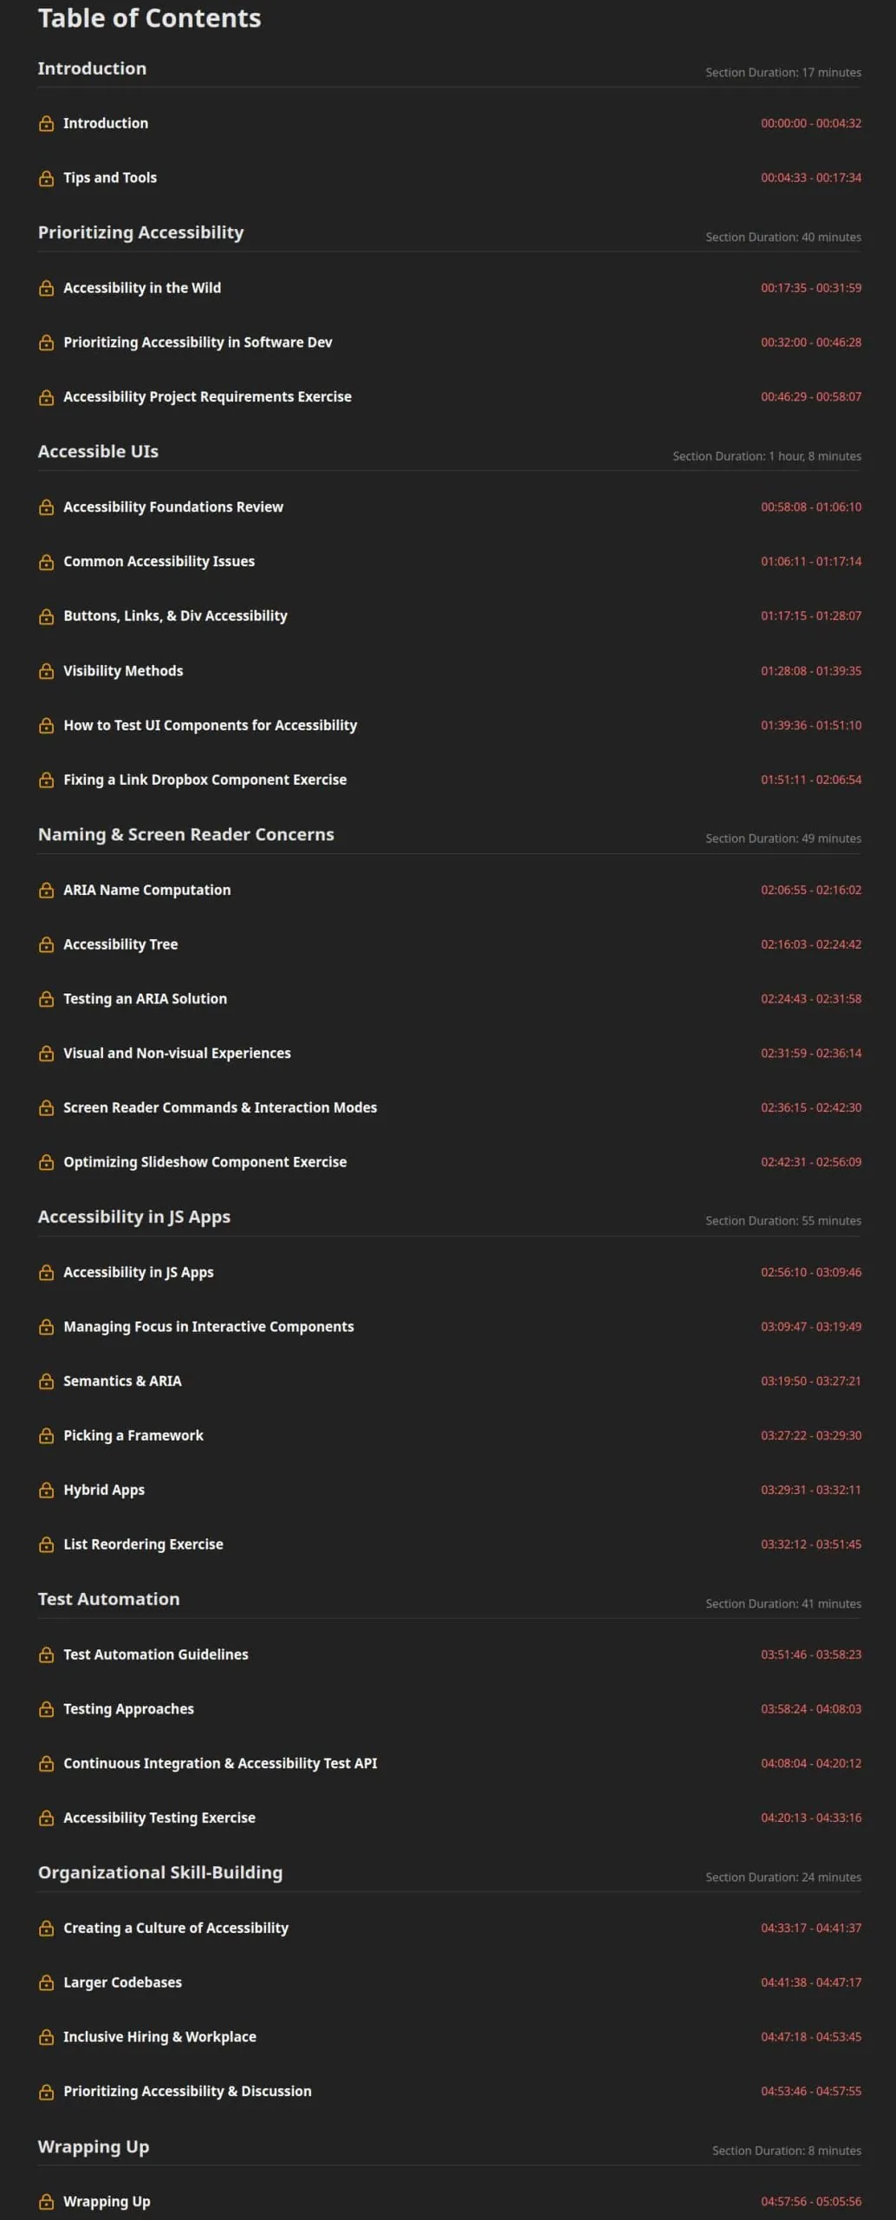Viewport: 896px width, 2220px height.
Task: Click the Test Automation section heading
Action: click(x=109, y=1599)
